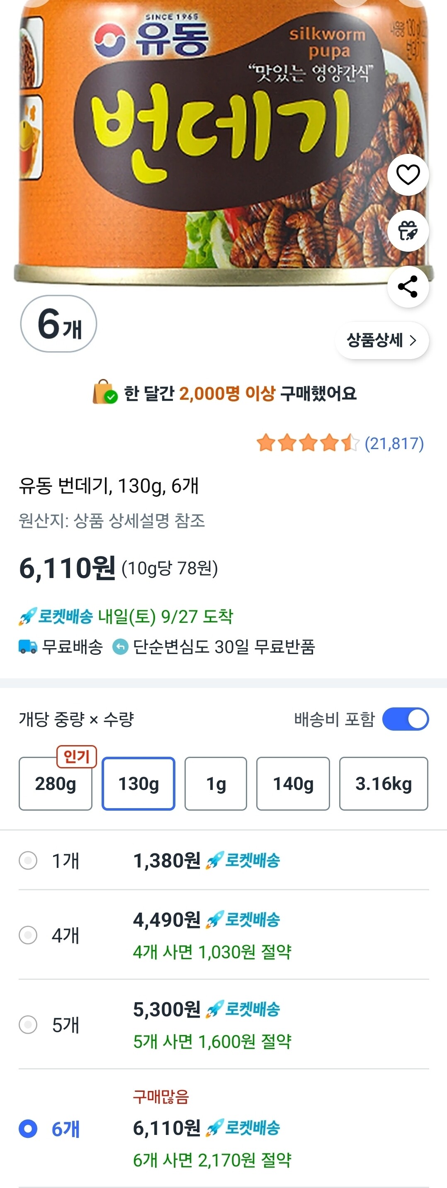Image resolution: width=447 pixels, height=1188 pixels.
Task: Tap the shopping bag purchase badge icon
Action: [105, 392]
